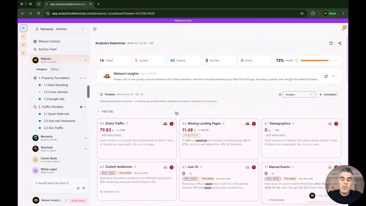This screenshot has width=366, height=206.
Task: Open 2.1 Spam Referrals
Action: pos(56,114)
